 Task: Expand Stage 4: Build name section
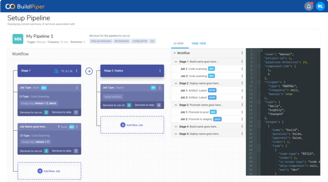tap(176, 127)
